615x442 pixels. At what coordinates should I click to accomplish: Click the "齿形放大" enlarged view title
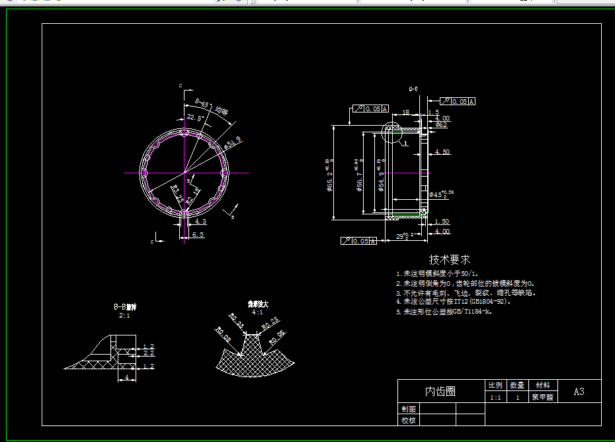coord(258,304)
